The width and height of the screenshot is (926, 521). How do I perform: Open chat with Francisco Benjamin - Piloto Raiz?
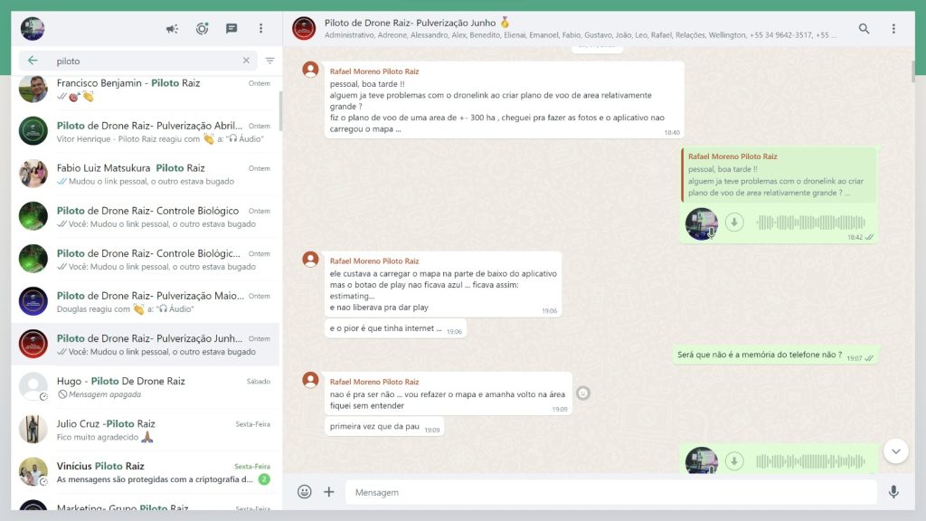(x=146, y=90)
